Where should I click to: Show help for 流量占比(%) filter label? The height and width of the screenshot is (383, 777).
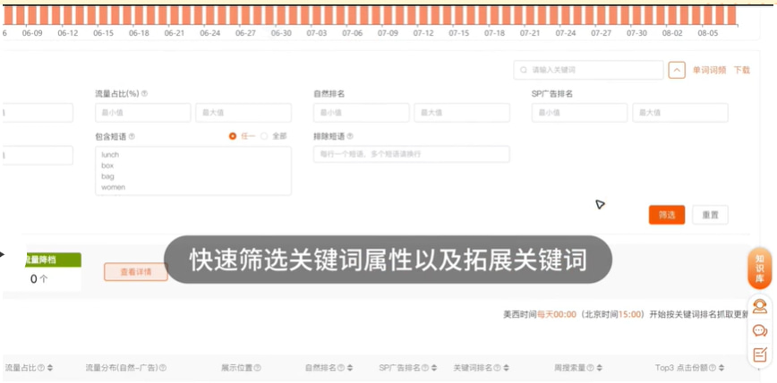(x=145, y=94)
